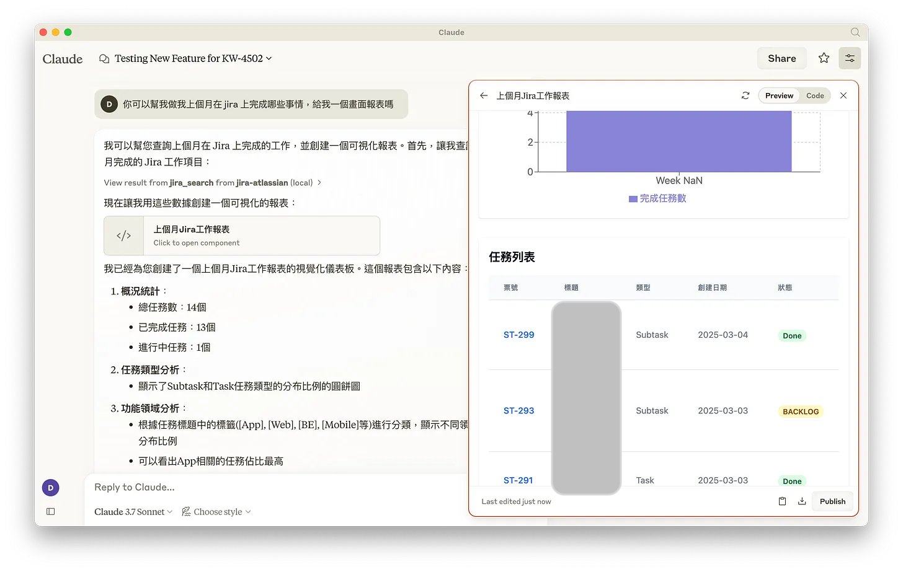Viewport: 903px width, 572px height.
Task: Switch to Code view
Action: click(x=815, y=95)
